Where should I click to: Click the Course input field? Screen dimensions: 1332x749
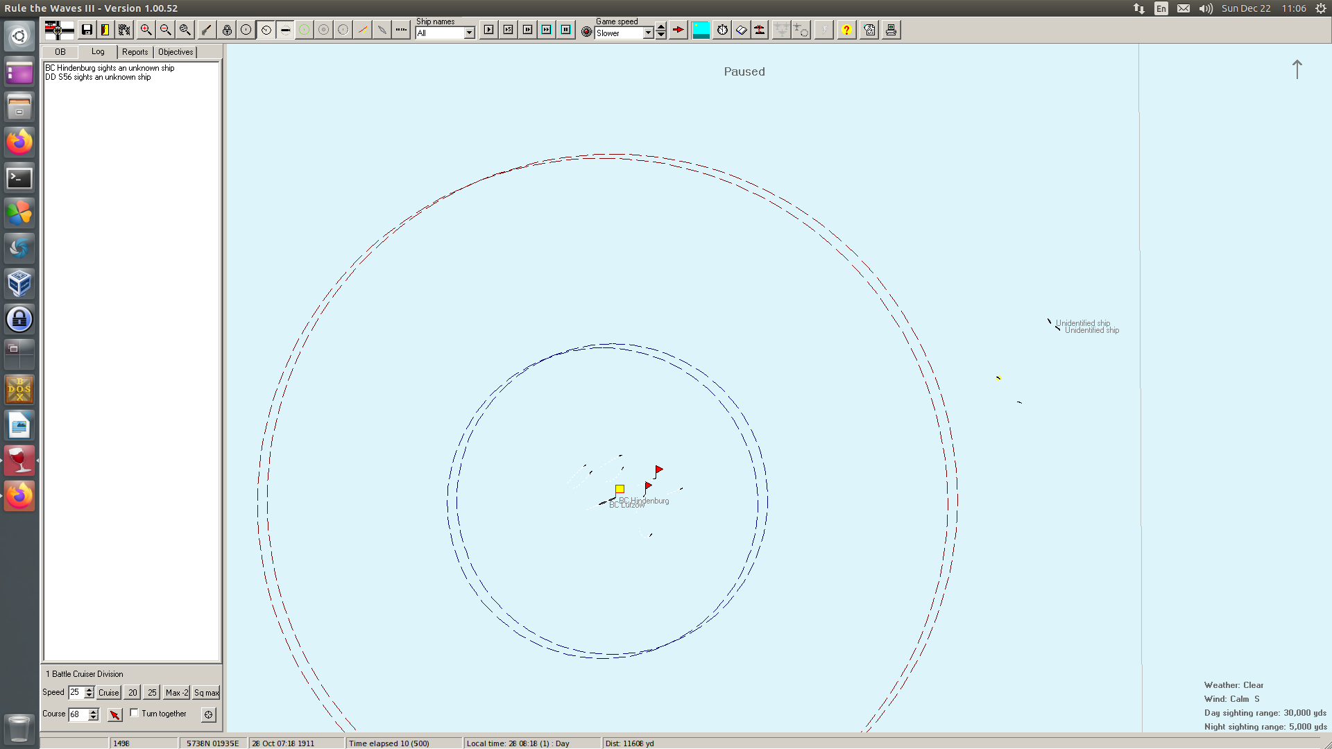click(x=78, y=714)
